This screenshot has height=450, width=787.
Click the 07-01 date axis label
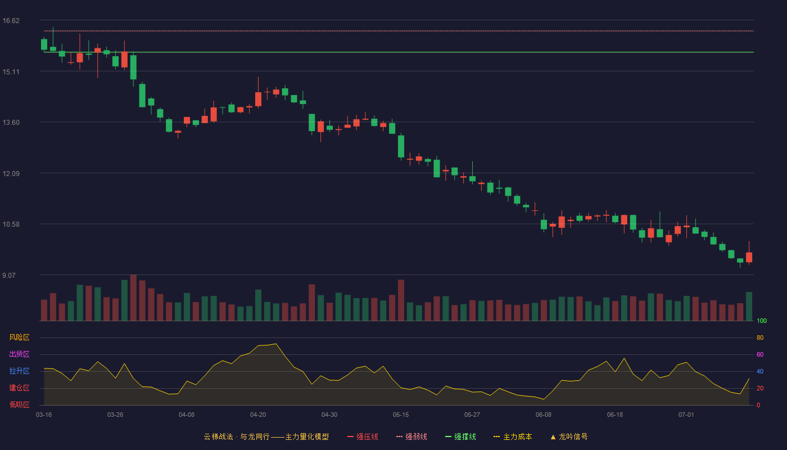(x=686, y=415)
